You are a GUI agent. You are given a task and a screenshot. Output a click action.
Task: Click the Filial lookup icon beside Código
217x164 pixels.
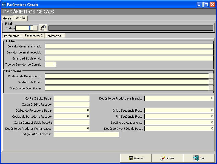tap(43, 28)
